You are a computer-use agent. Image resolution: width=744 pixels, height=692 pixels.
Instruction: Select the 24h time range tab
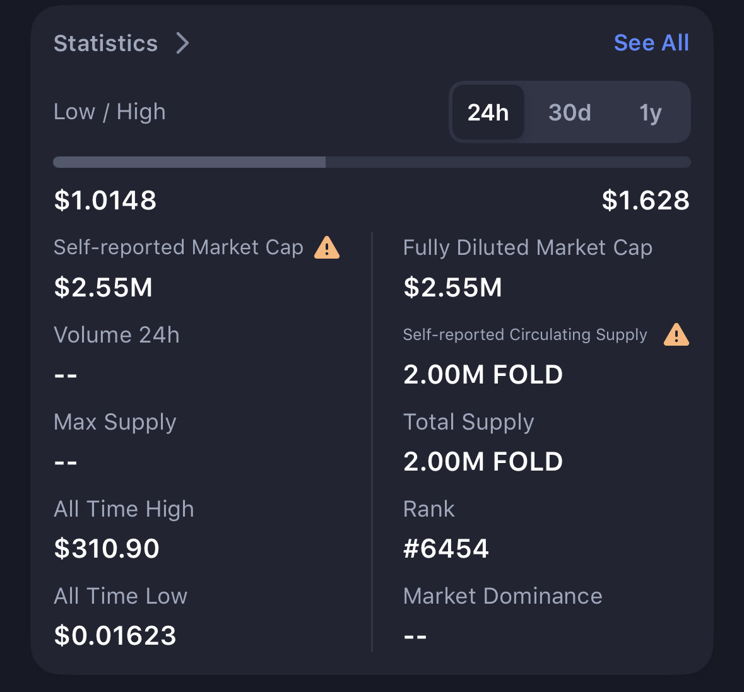488,112
